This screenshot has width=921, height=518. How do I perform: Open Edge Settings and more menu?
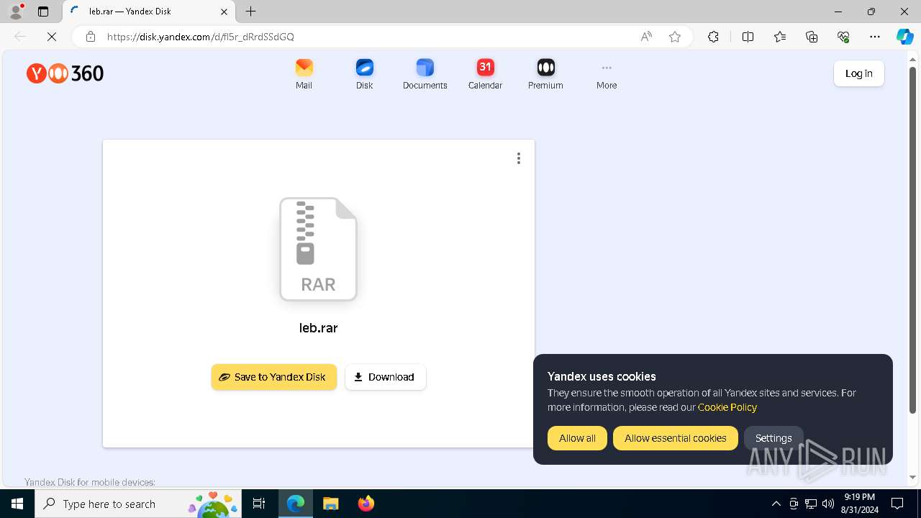click(x=875, y=37)
